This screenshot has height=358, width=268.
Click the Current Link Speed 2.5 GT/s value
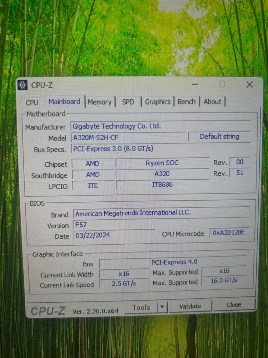point(124,284)
